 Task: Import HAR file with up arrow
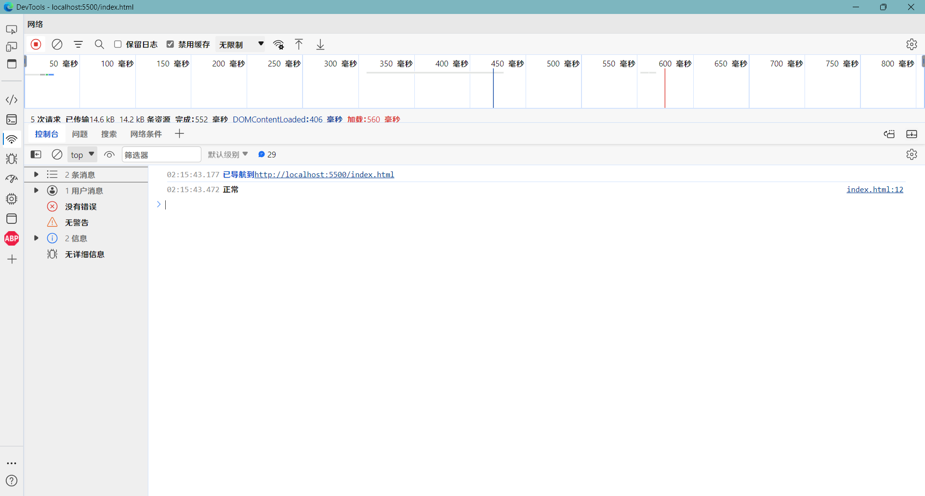click(x=299, y=44)
